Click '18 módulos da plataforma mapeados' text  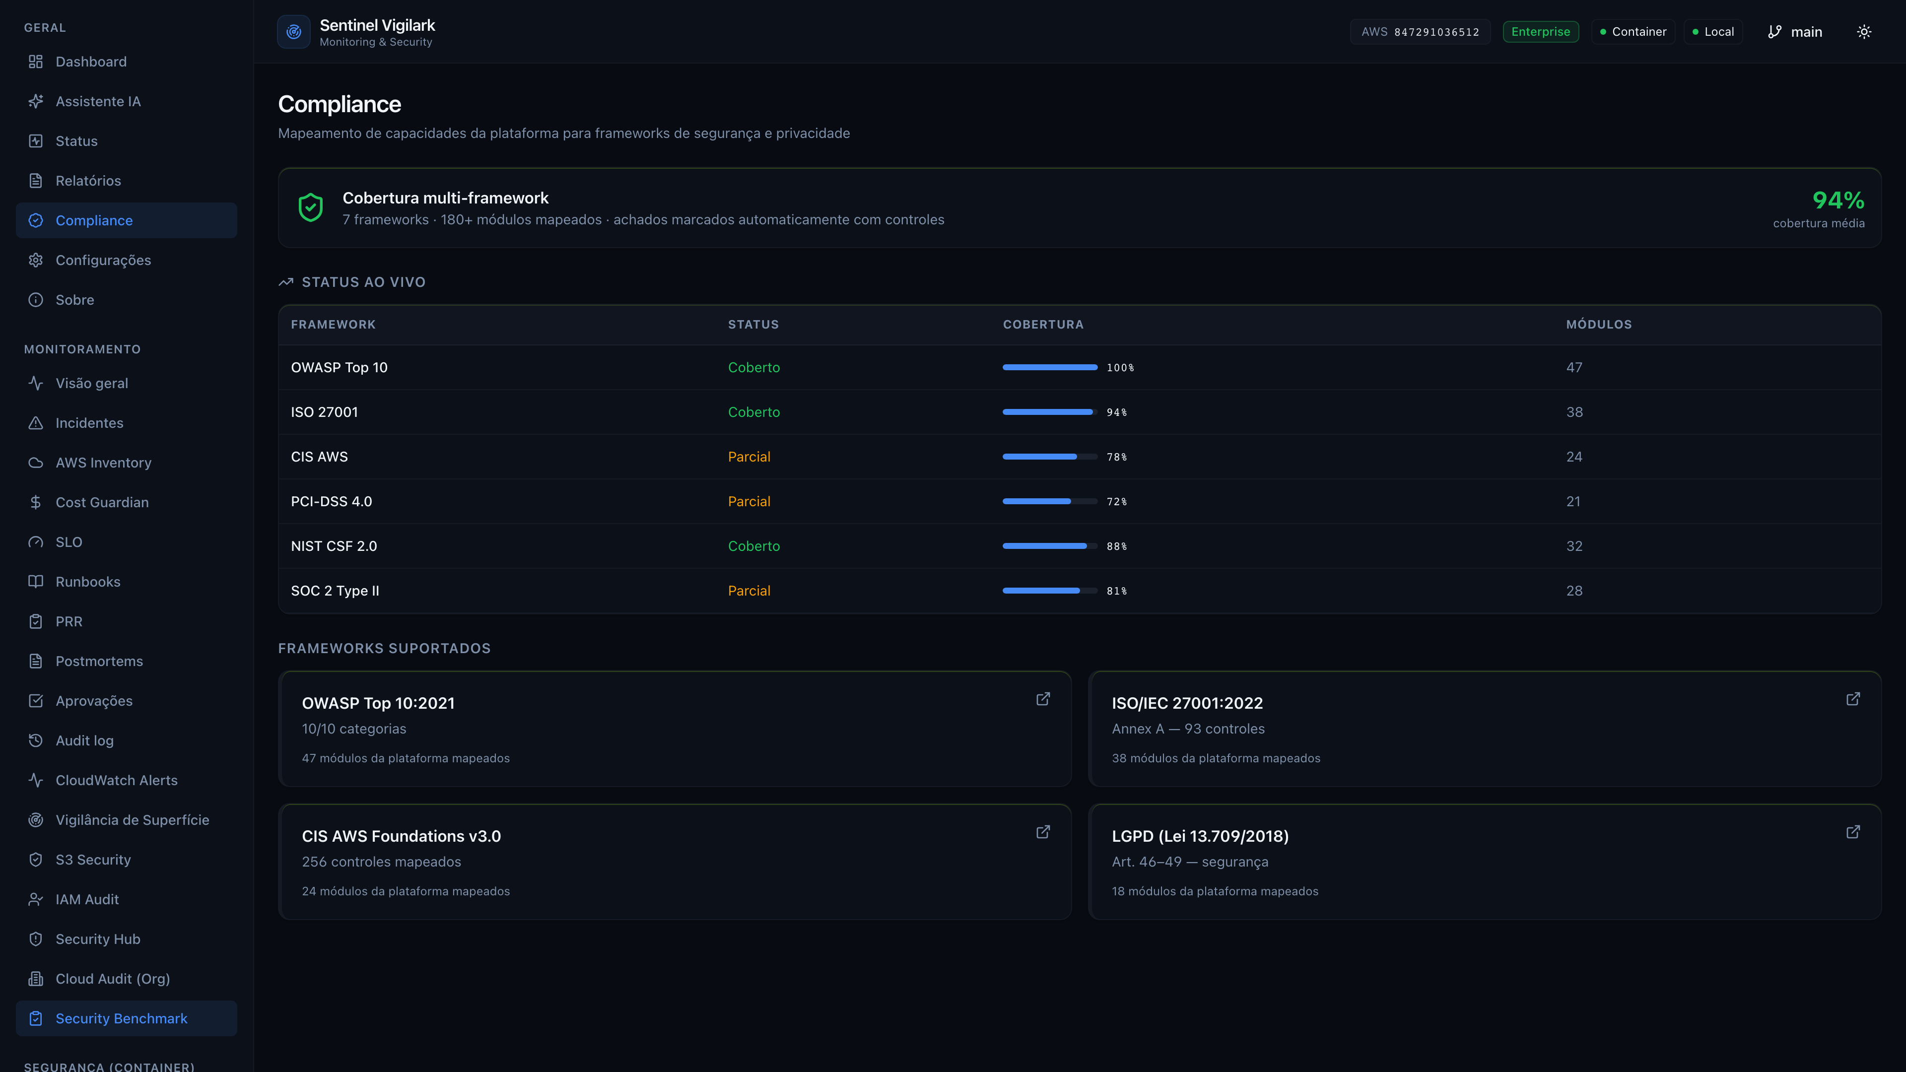coord(1214,891)
